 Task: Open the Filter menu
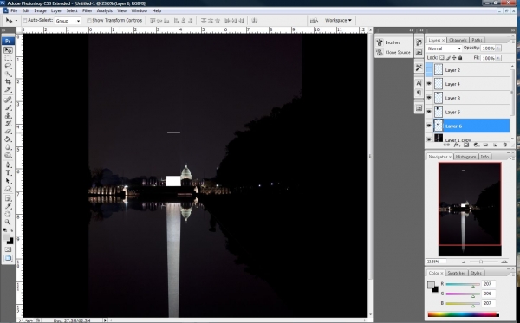88,10
